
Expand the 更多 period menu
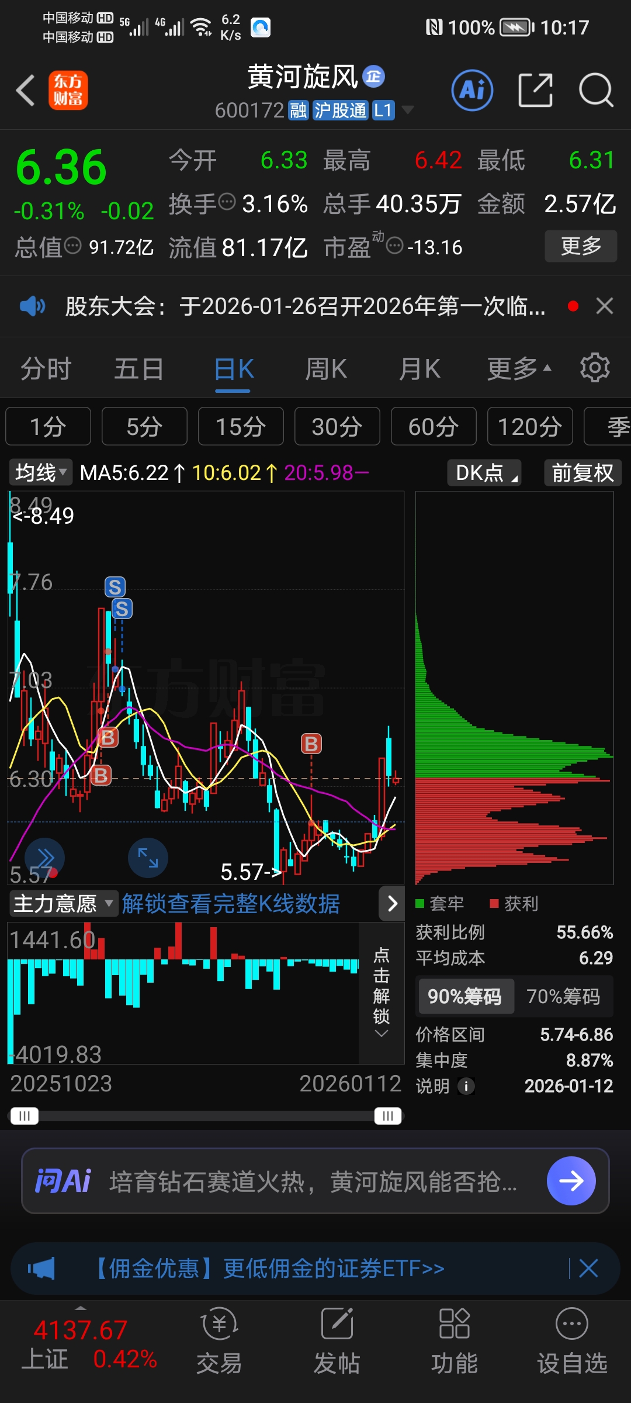point(519,369)
